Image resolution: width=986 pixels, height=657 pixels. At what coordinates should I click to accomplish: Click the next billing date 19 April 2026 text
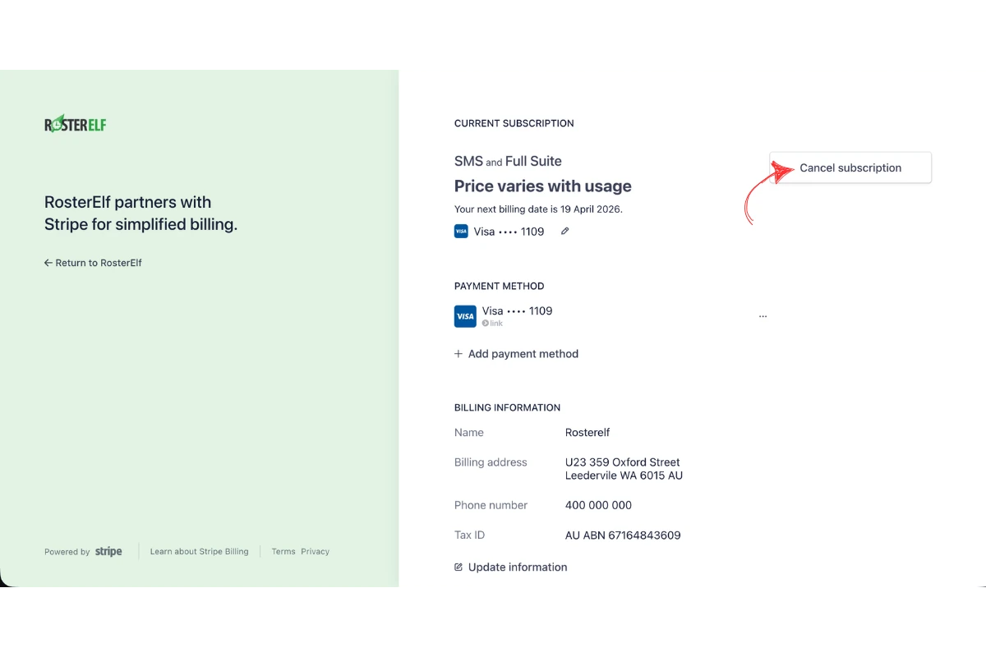pyautogui.click(x=538, y=209)
